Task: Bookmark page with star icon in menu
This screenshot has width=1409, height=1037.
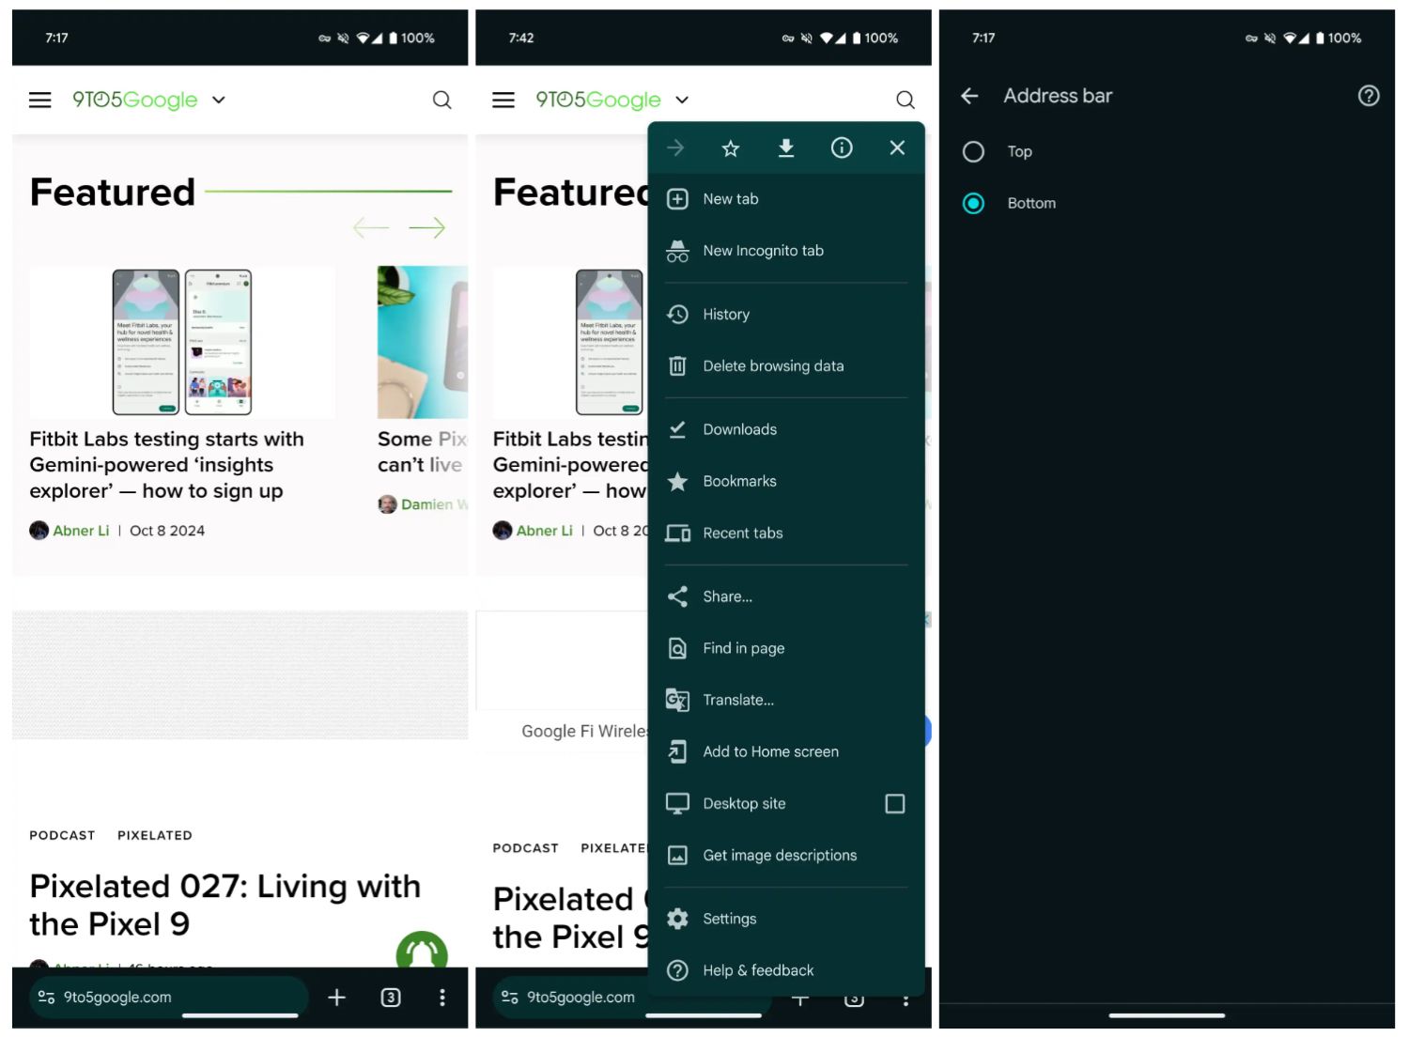Action: 730,148
